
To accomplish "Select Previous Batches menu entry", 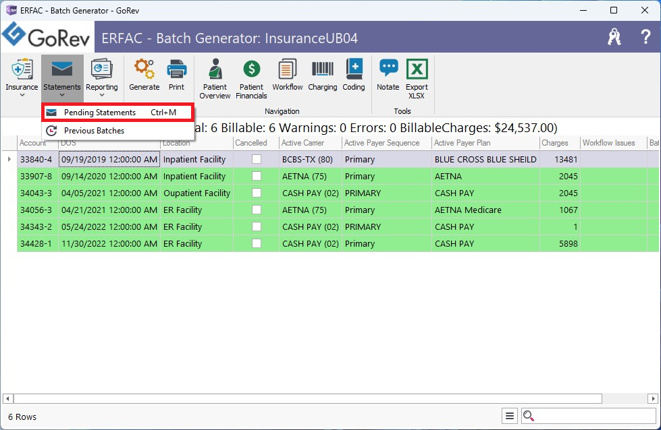I will pyautogui.click(x=117, y=131).
